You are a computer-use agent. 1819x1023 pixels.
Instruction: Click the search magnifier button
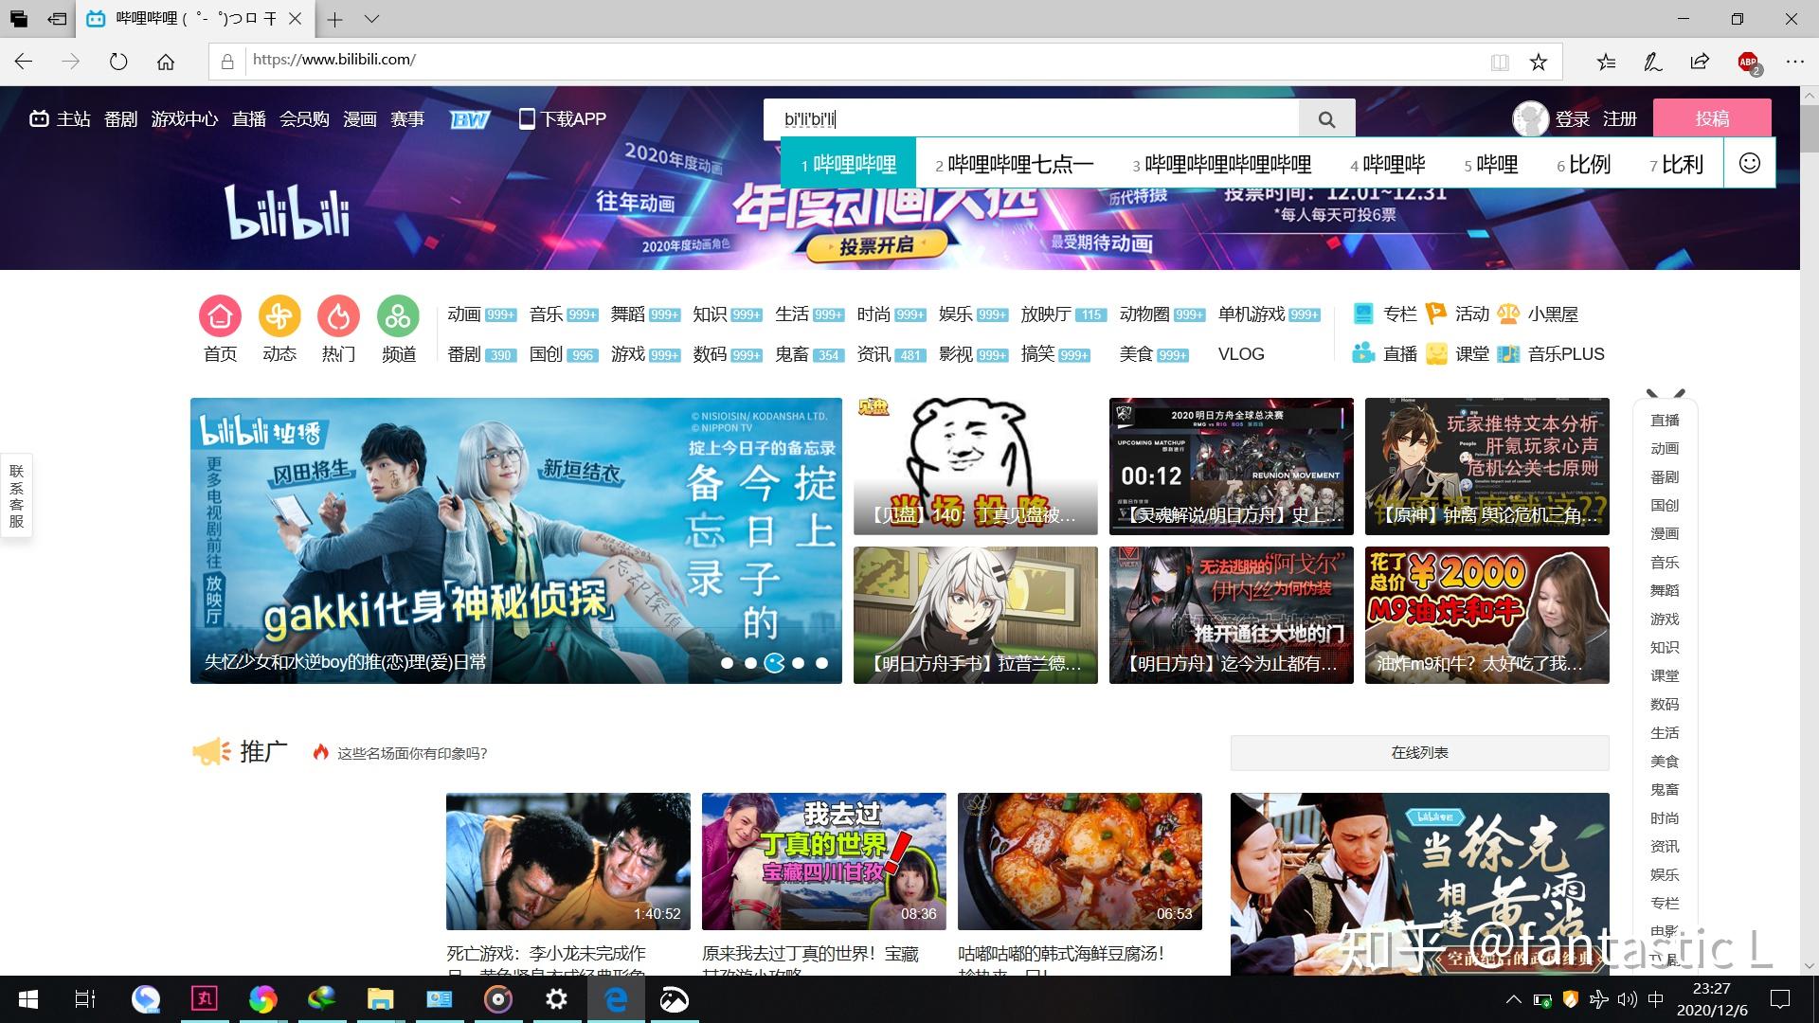click(1326, 119)
